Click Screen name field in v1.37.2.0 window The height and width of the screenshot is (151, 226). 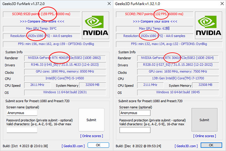pos(22,113)
